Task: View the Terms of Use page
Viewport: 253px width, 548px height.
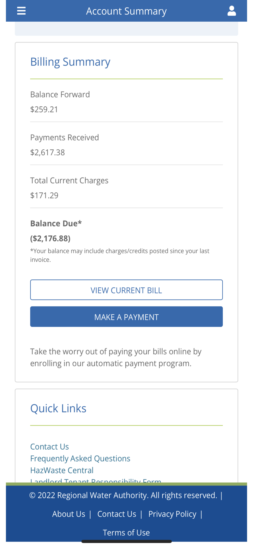Action: (x=126, y=533)
